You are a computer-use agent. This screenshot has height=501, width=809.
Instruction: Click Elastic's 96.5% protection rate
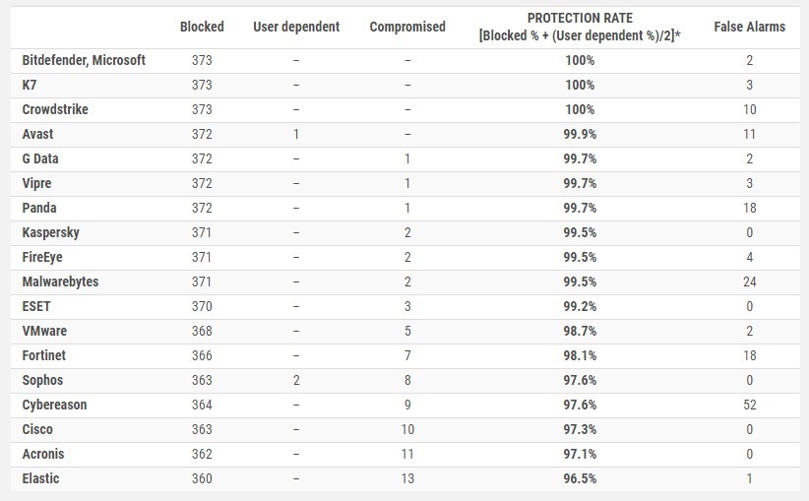(580, 478)
